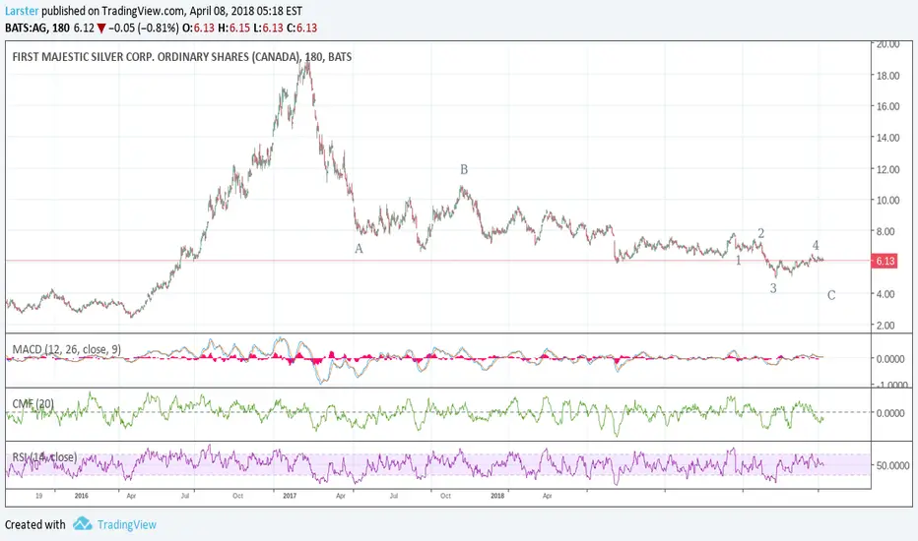Click the 16.00 price axis label
918x541 pixels.
[x=887, y=106]
